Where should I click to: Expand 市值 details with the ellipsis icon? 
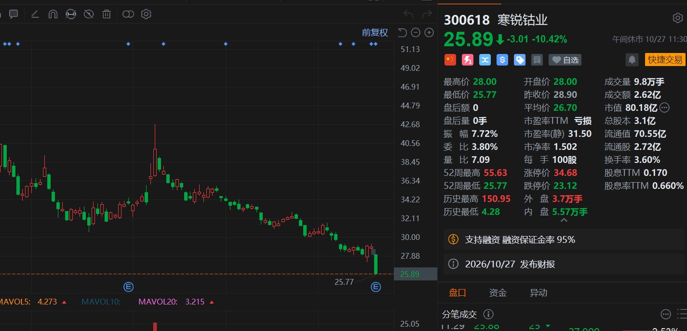pyautogui.click(x=665, y=107)
